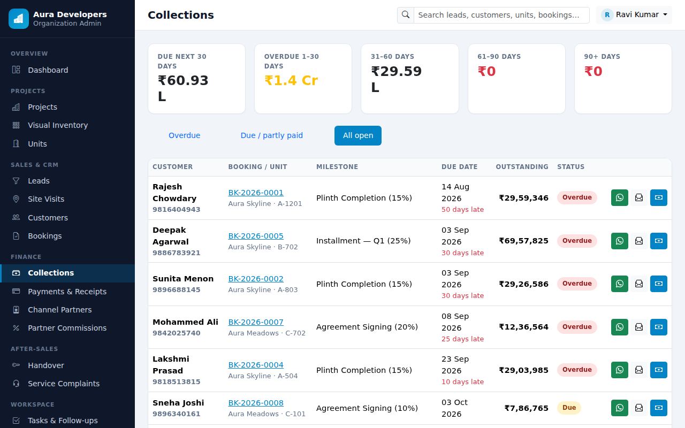Send WhatsApp reminder to Deepak Agarwal
The height and width of the screenshot is (428, 685).
tap(620, 241)
